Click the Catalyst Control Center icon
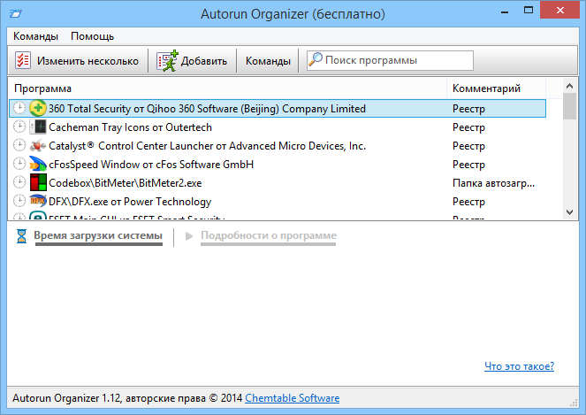The height and width of the screenshot is (415, 586). point(38,146)
